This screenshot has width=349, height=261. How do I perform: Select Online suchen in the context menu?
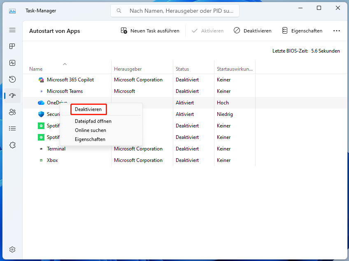point(90,130)
